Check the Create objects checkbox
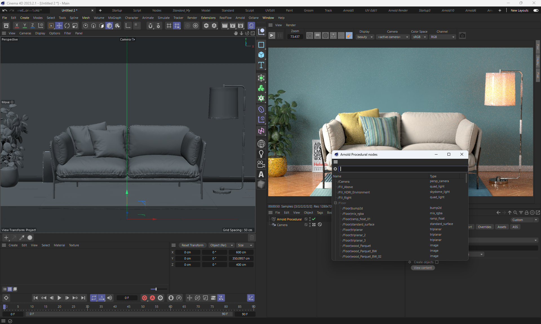The width and height of the screenshot is (541, 324). pyautogui.click(x=437, y=262)
